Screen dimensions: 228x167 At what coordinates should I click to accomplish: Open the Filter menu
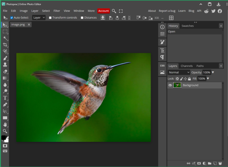click(x=57, y=11)
